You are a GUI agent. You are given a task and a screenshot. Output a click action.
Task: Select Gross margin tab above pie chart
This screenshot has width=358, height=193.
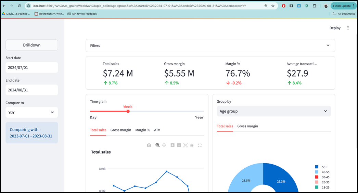coord(247,126)
